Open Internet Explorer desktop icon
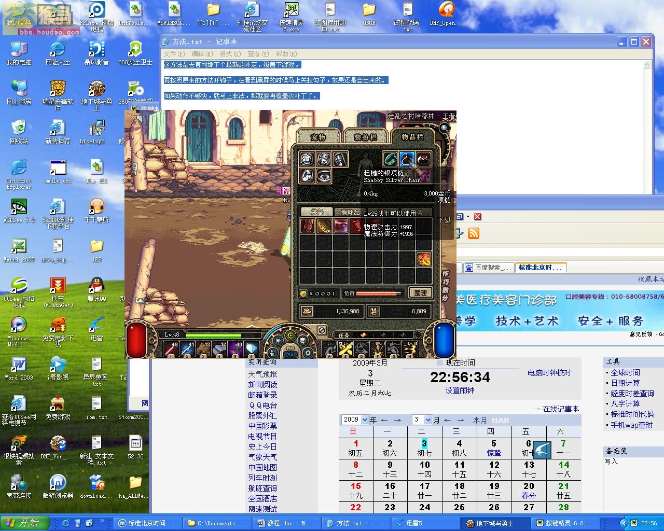 (19, 174)
